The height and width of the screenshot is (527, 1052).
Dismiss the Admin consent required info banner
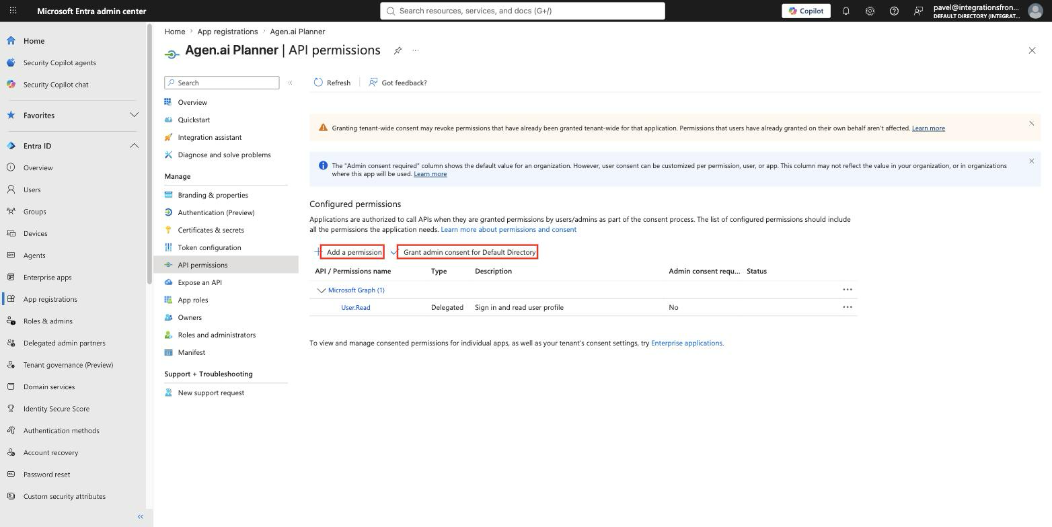[x=1031, y=161]
